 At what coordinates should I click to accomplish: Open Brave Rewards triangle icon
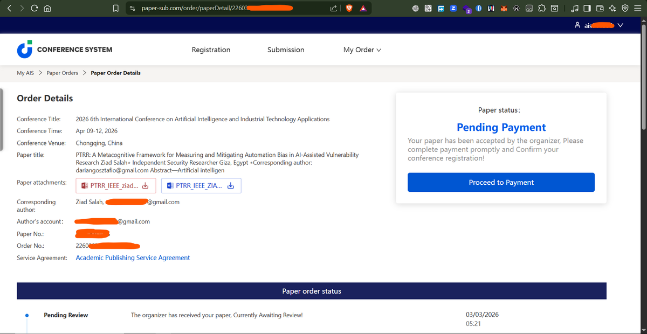(363, 8)
